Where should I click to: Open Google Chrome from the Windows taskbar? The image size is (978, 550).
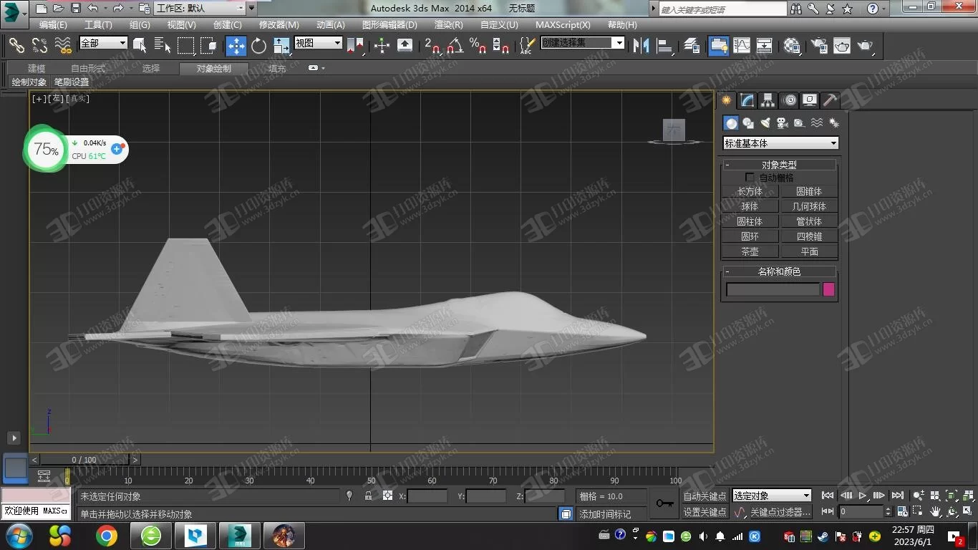pos(107,536)
